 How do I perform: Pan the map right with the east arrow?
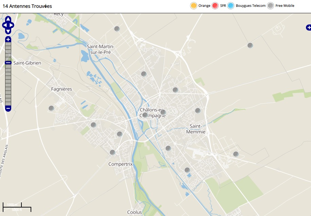pos(12,25)
